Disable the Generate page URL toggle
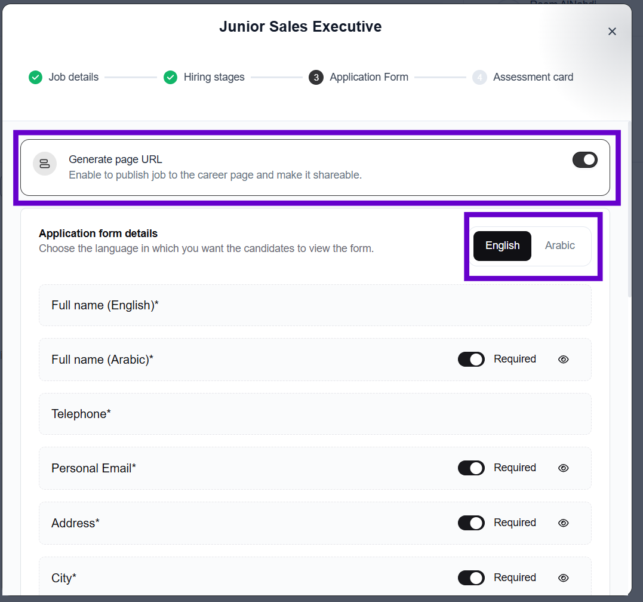The image size is (643, 602). pos(584,159)
